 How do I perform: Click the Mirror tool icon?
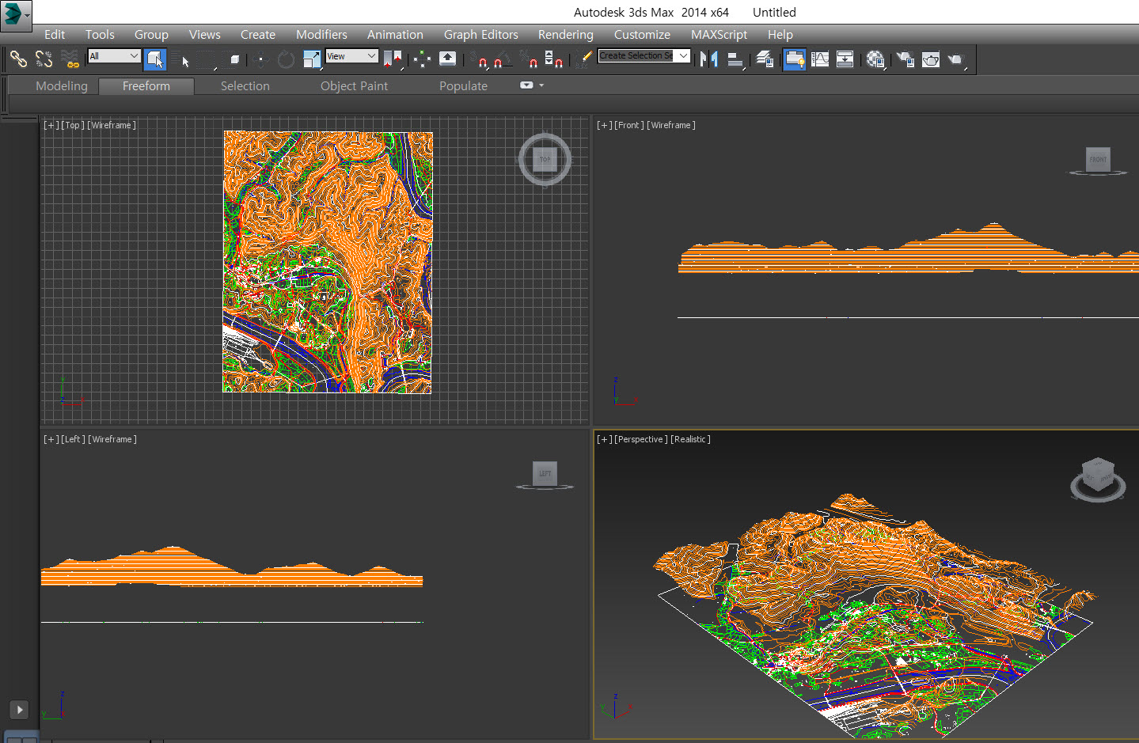tap(709, 59)
